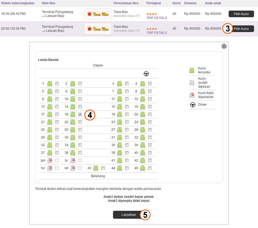Click the four-star rating in the 20:00 row
Viewport: 258px width, 228px height.
coord(152,29)
